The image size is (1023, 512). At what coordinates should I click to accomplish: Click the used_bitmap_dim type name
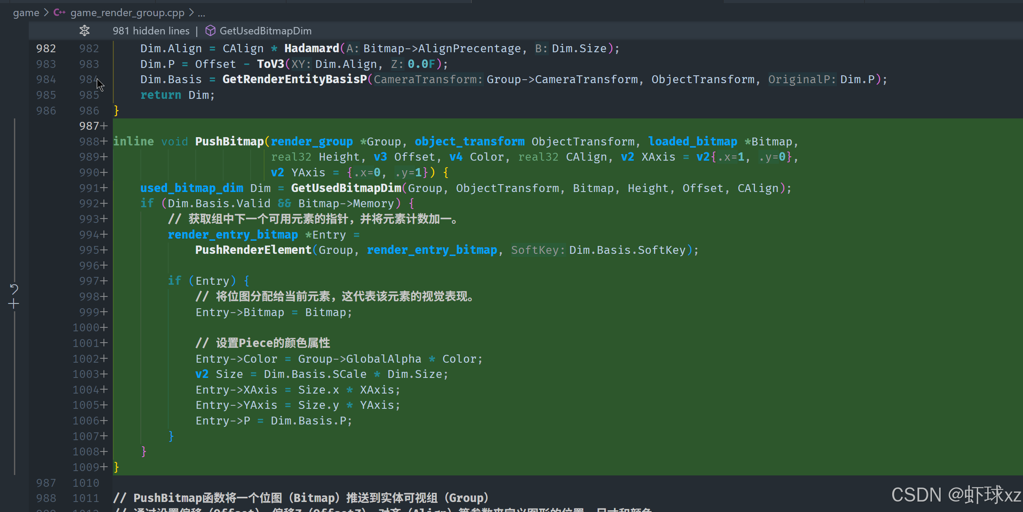tap(192, 188)
